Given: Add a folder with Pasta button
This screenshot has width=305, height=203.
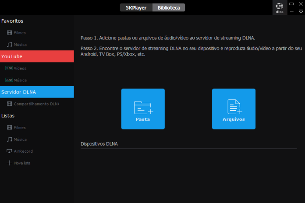Looking at the screenshot, I should pos(143,109).
